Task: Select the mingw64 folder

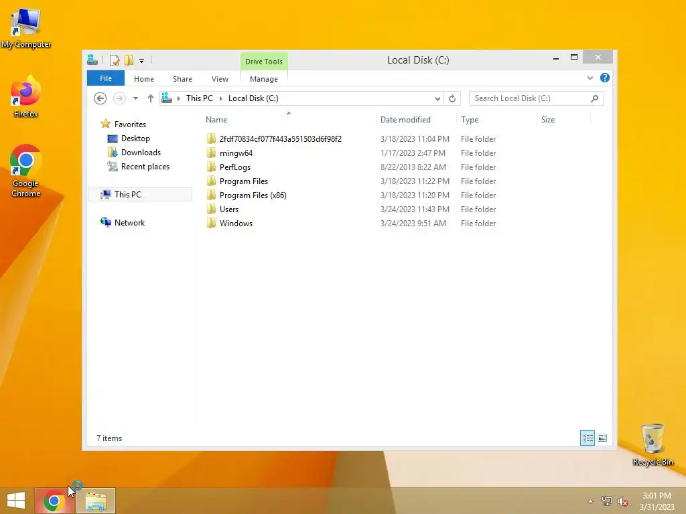Action: [x=236, y=153]
